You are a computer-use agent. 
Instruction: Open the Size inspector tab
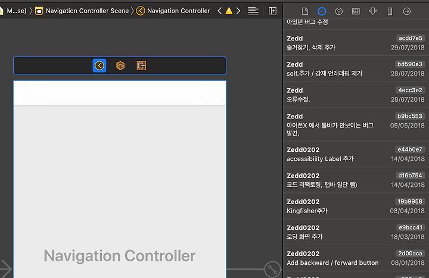pos(390,11)
